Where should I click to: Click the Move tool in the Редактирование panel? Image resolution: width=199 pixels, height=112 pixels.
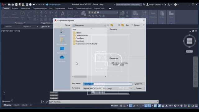(x=41, y=12)
